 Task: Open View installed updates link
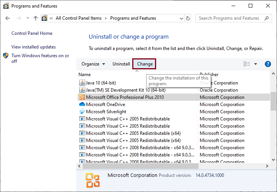(x=33, y=47)
